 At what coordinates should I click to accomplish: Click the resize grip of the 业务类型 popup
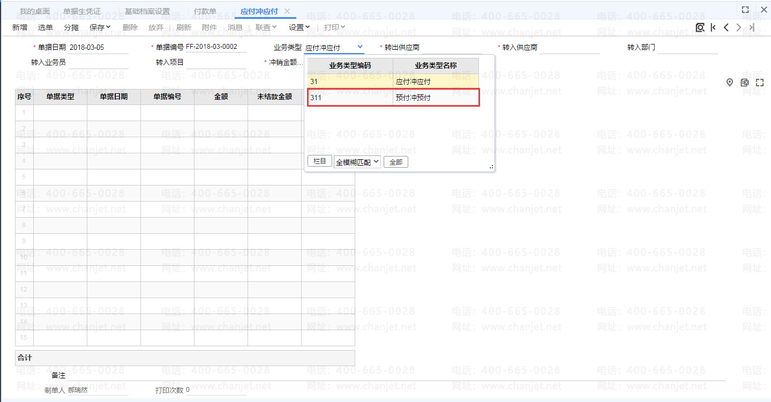tap(491, 167)
